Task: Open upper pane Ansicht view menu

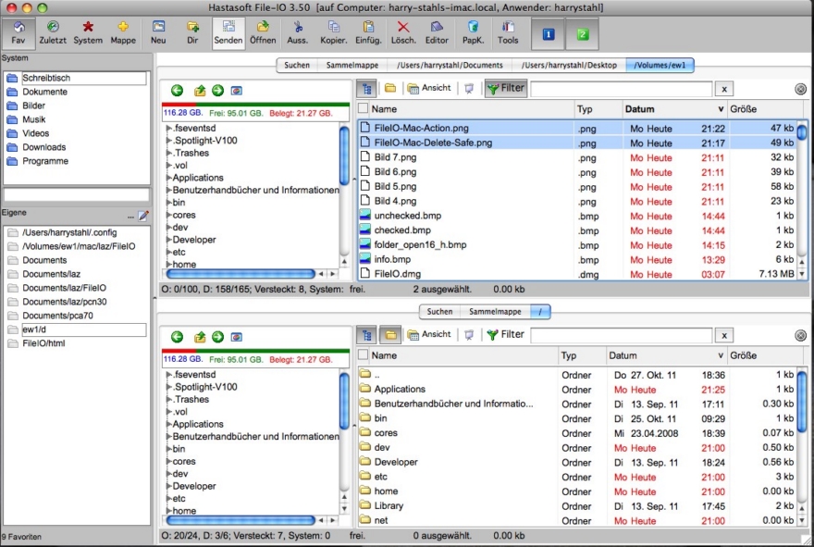Action: pos(429,88)
